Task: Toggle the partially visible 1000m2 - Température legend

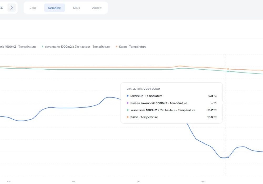Action: 18,47
